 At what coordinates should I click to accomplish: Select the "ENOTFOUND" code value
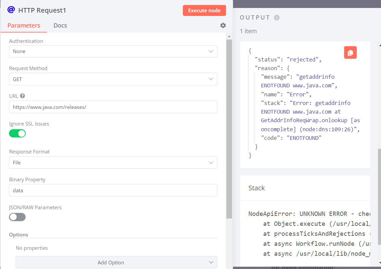(304, 138)
